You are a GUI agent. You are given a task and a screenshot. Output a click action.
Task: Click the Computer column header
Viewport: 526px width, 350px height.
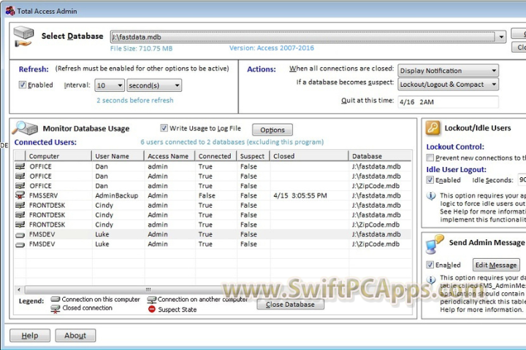coord(58,156)
